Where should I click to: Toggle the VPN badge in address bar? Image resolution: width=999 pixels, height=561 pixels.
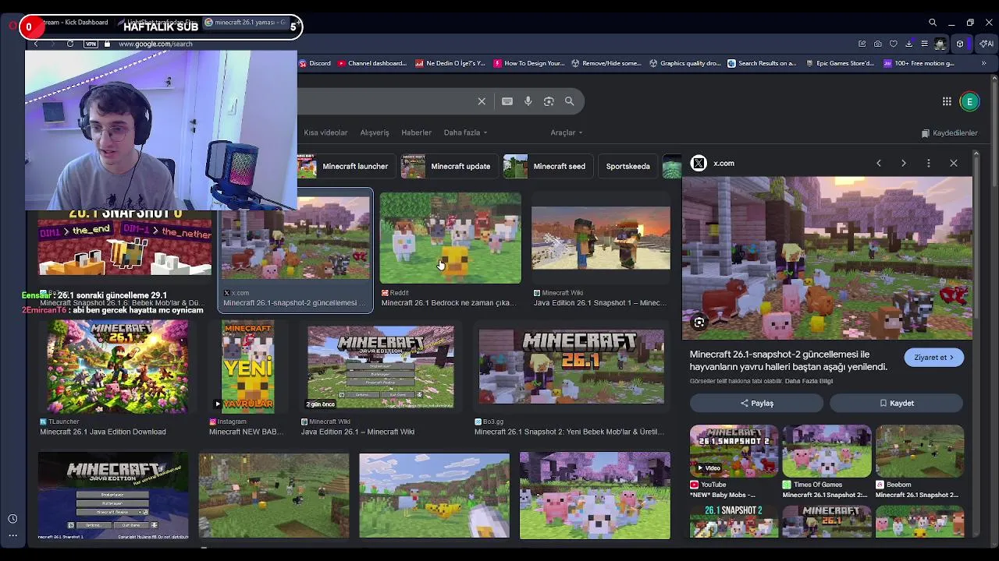(91, 44)
